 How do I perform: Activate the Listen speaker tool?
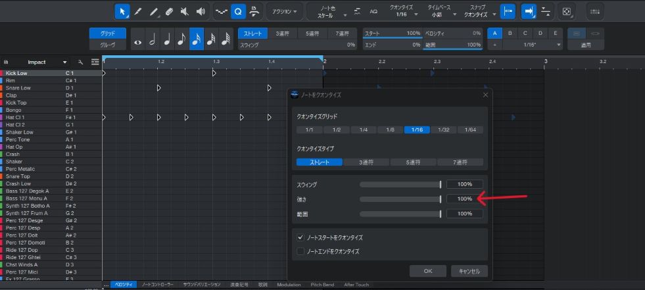tap(201, 11)
